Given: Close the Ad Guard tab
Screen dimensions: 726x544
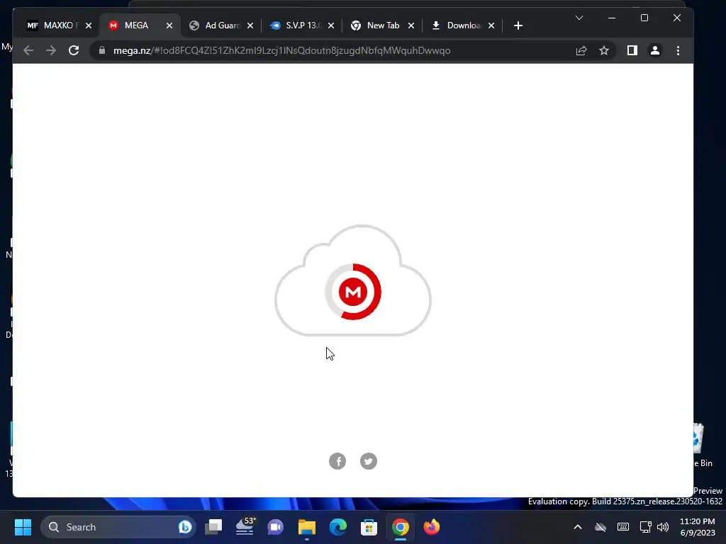Looking at the screenshot, I should tap(250, 25).
